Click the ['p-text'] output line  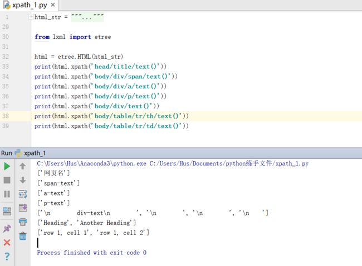pyautogui.click(x=53, y=203)
